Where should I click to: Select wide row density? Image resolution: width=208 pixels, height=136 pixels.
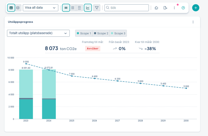79,8
